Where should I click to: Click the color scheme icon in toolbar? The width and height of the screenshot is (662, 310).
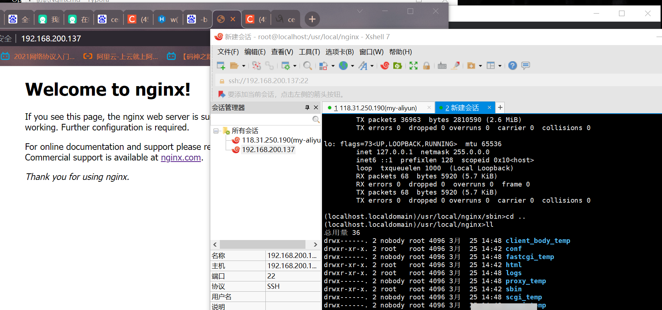coord(323,66)
